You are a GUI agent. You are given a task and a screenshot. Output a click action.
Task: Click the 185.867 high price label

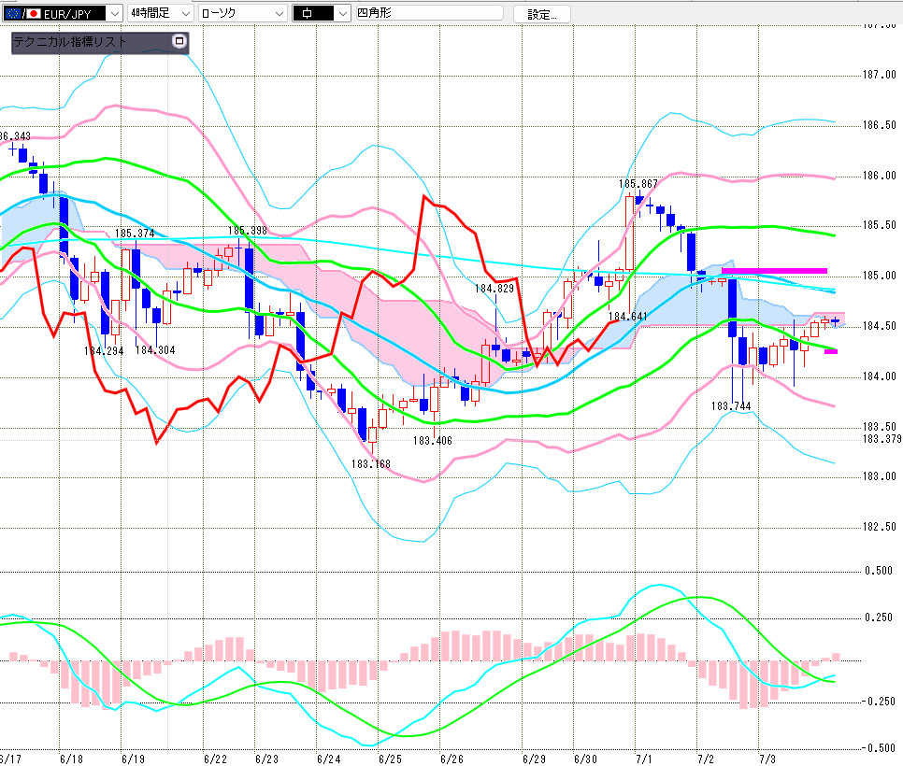pos(638,184)
